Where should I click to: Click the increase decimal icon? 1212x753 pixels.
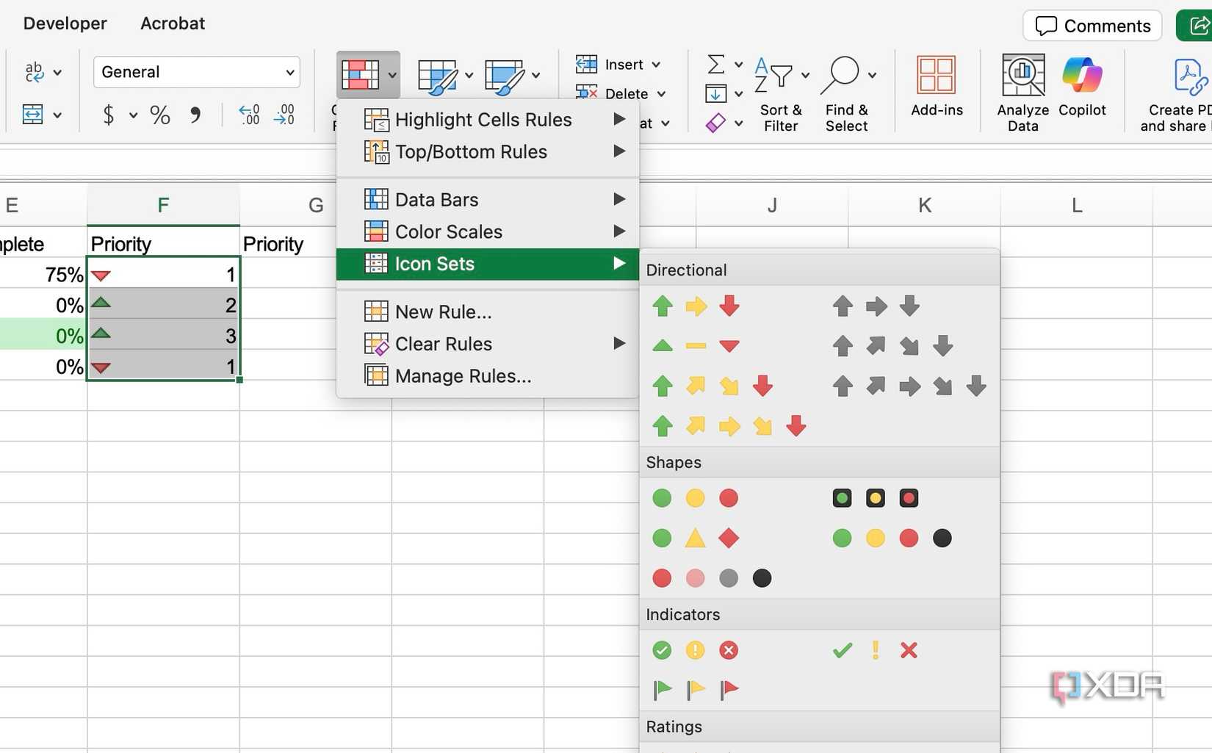tap(248, 115)
